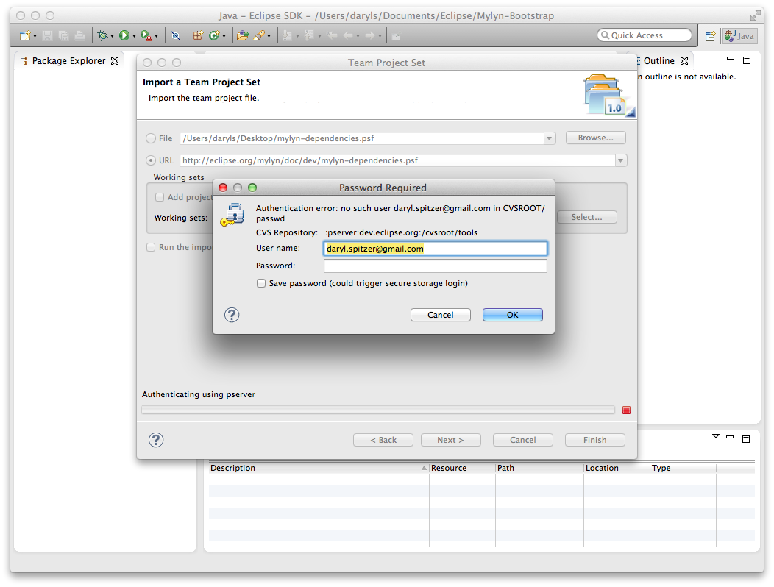Click the User name input field
774x587 pixels.
[436, 249]
